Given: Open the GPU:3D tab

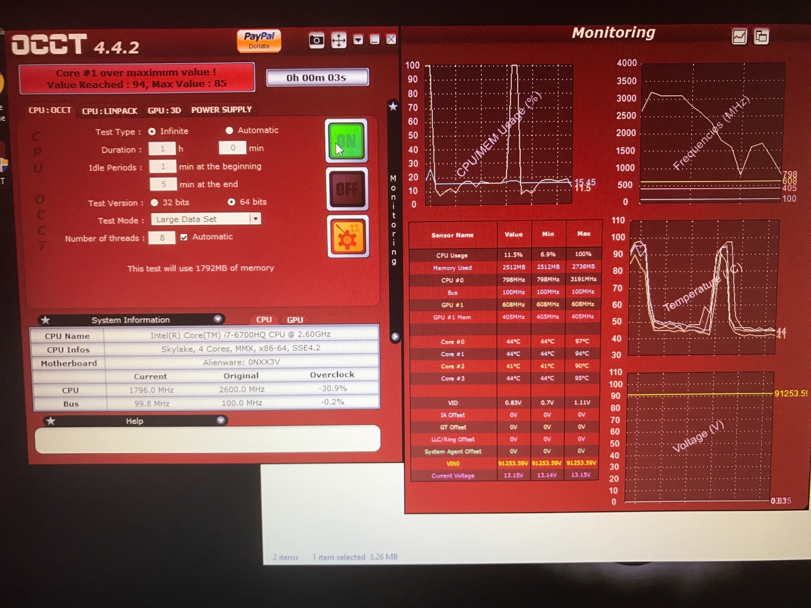Looking at the screenshot, I should pos(164,110).
